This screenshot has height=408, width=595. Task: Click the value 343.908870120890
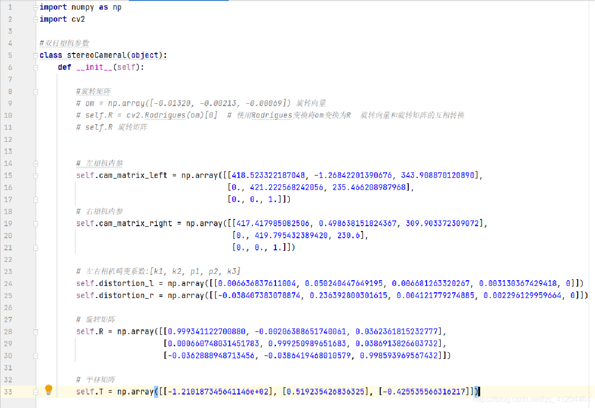tap(437, 176)
